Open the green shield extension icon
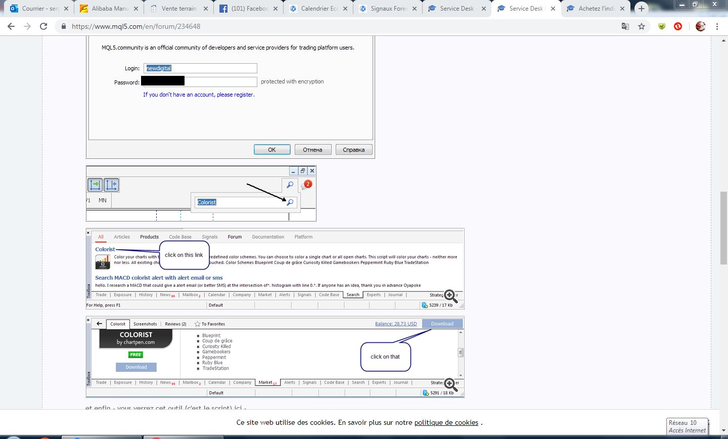 pos(662,26)
